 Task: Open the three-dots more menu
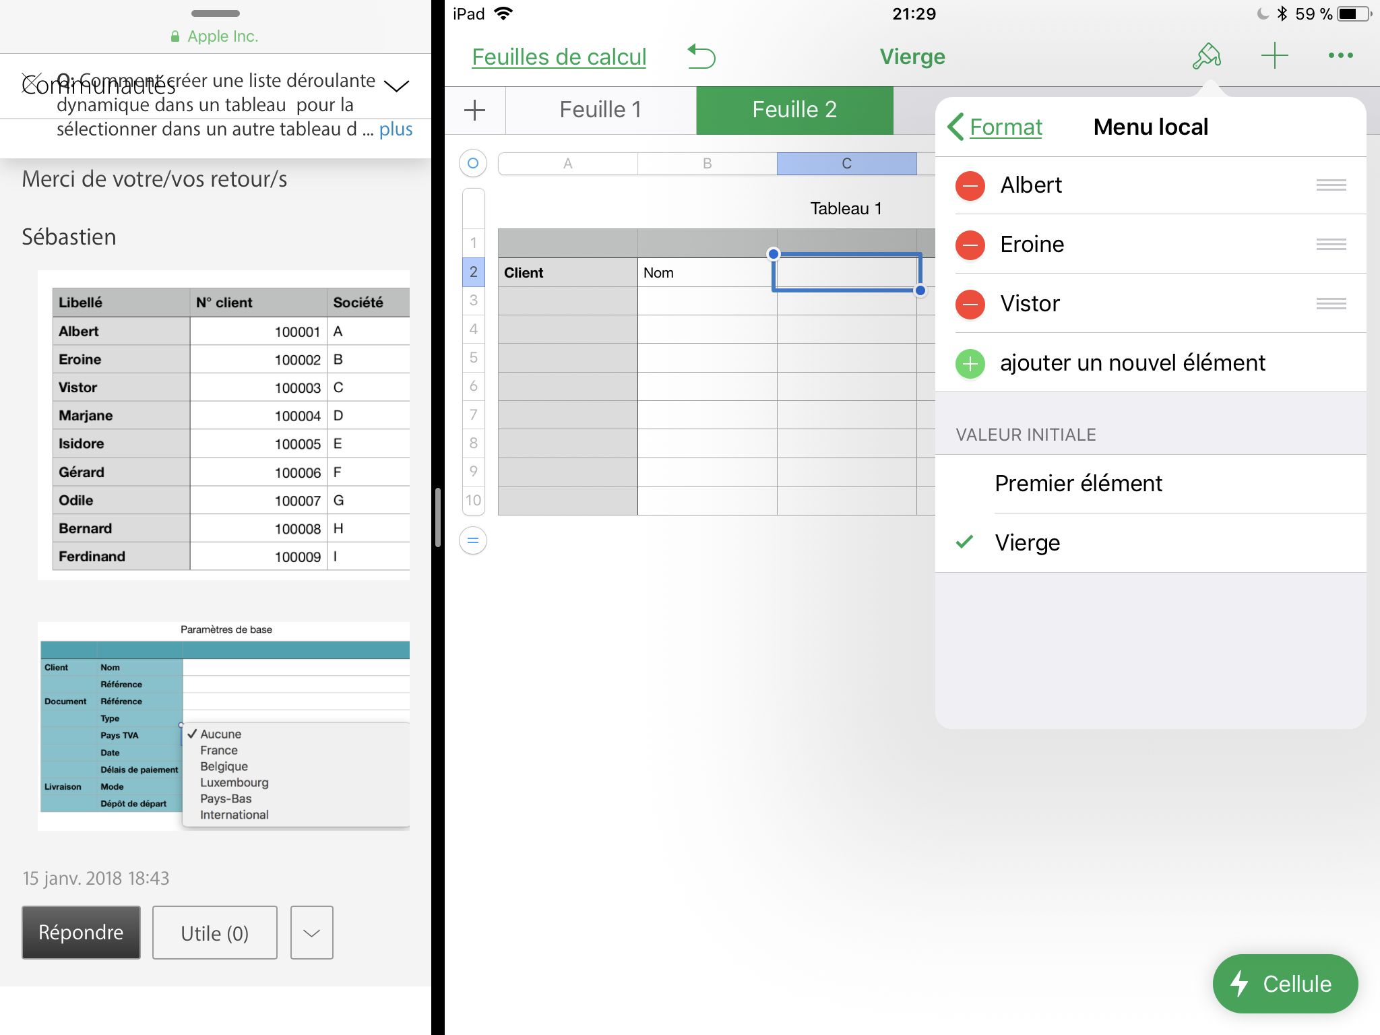click(x=1340, y=56)
